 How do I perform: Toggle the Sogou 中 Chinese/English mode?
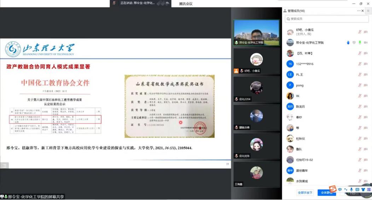tap(340, 189)
